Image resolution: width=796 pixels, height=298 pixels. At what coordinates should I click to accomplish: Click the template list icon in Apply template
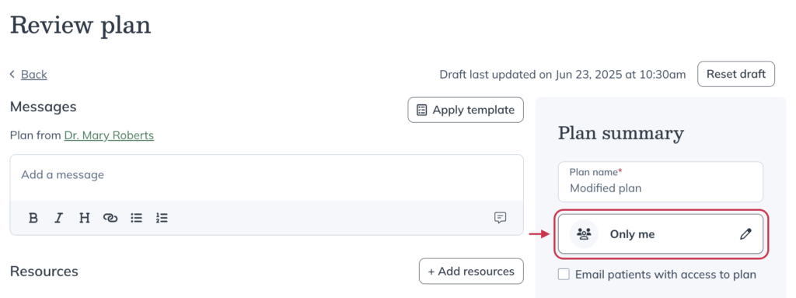coord(421,110)
